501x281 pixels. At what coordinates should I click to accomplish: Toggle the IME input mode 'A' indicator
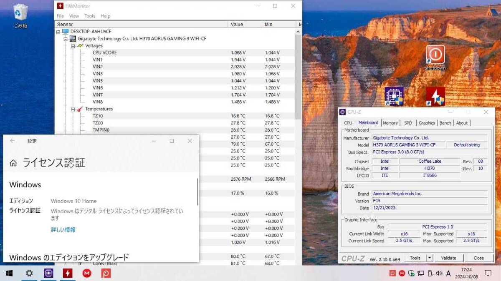pos(448,274)
